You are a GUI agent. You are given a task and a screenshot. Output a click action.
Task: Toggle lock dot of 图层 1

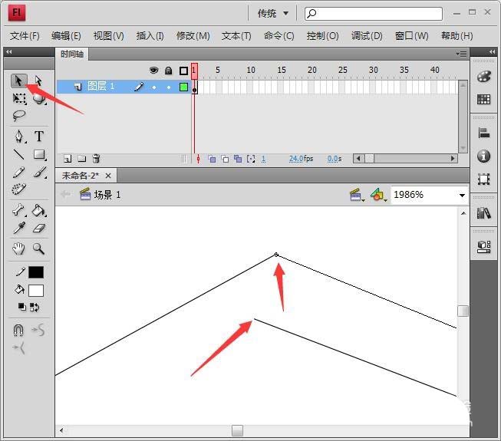click(168, 87)
